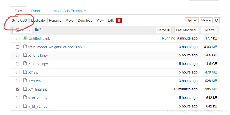Viewport: 230px width, 115px height.
Task: Sort by Last Modified
Action: click(x=186, y=30)
